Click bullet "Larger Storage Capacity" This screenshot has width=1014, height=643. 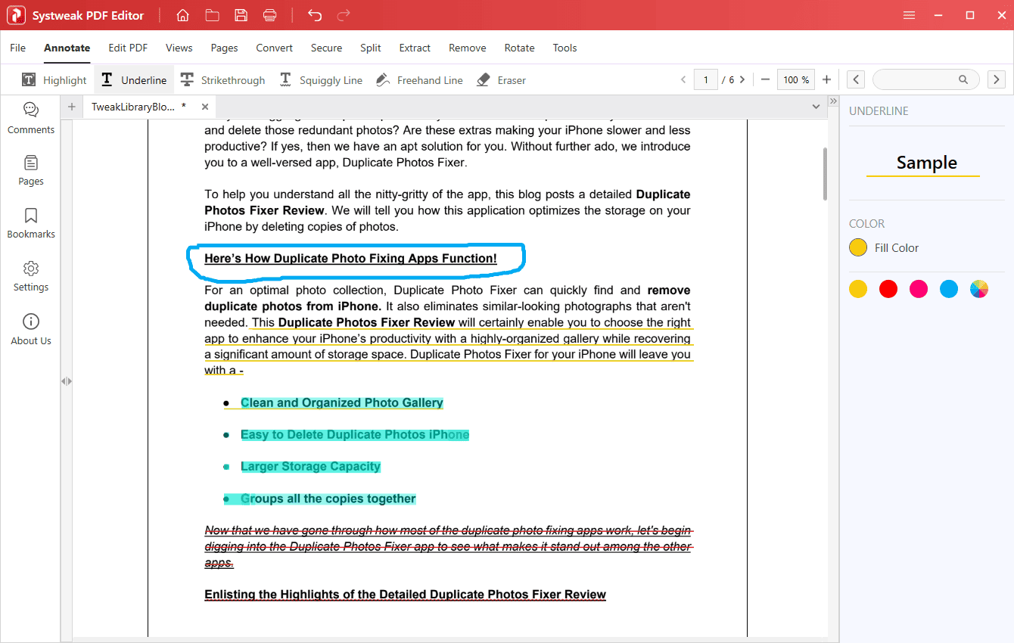[310, 467]
